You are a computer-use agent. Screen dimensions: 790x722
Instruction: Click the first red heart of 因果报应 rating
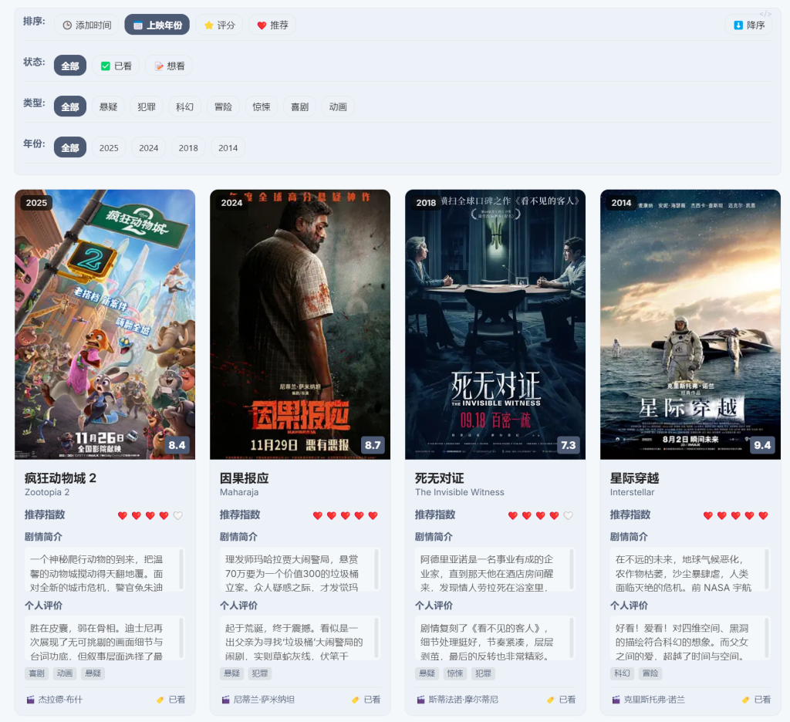(x=317, y=515)
